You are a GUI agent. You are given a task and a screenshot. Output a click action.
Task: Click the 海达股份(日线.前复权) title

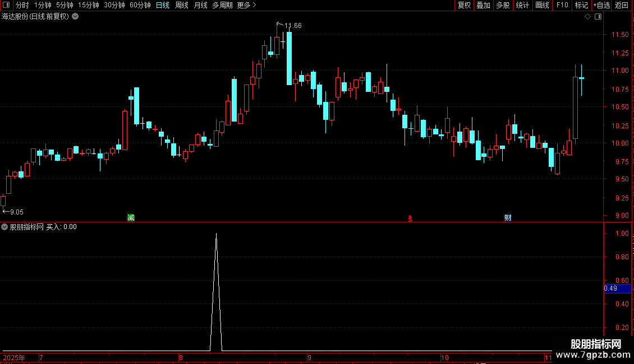point(35,17)
